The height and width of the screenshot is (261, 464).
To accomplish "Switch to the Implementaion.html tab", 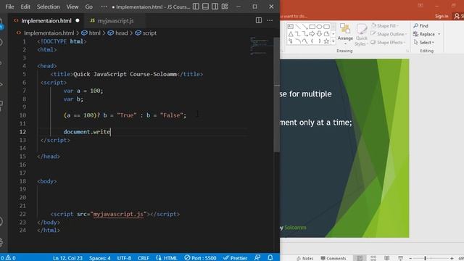I will (x=46, y=21).
